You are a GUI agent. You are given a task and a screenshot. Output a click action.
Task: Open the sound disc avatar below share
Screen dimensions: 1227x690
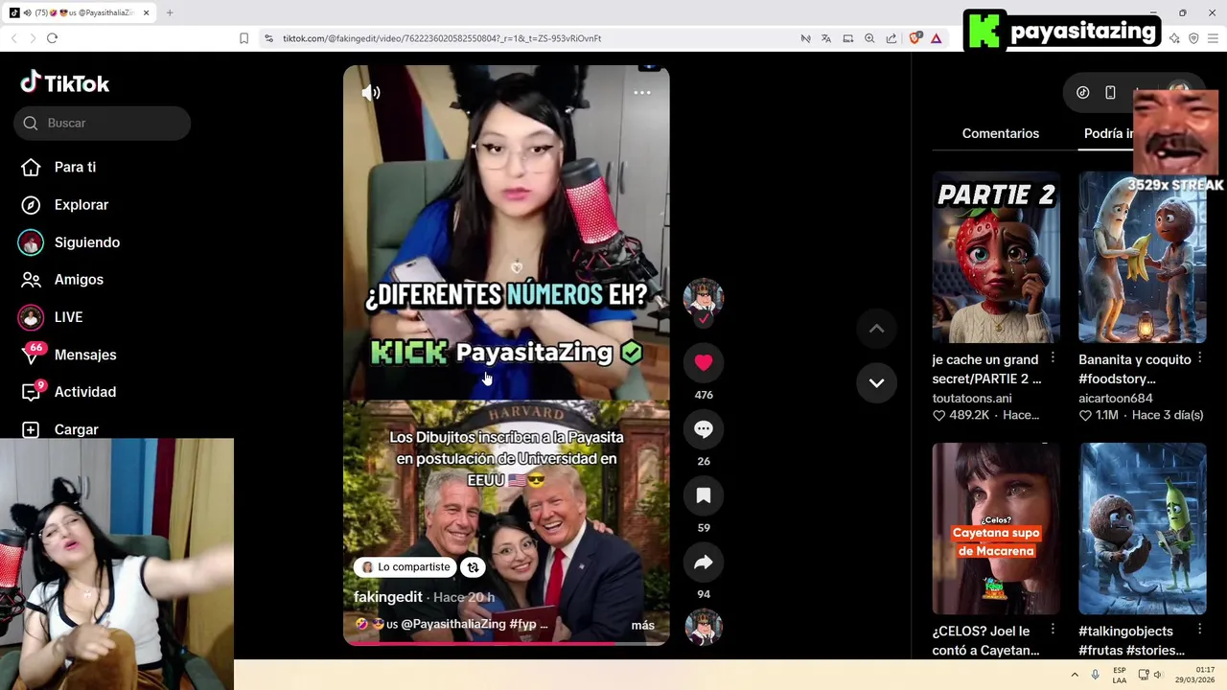(704, 628)
